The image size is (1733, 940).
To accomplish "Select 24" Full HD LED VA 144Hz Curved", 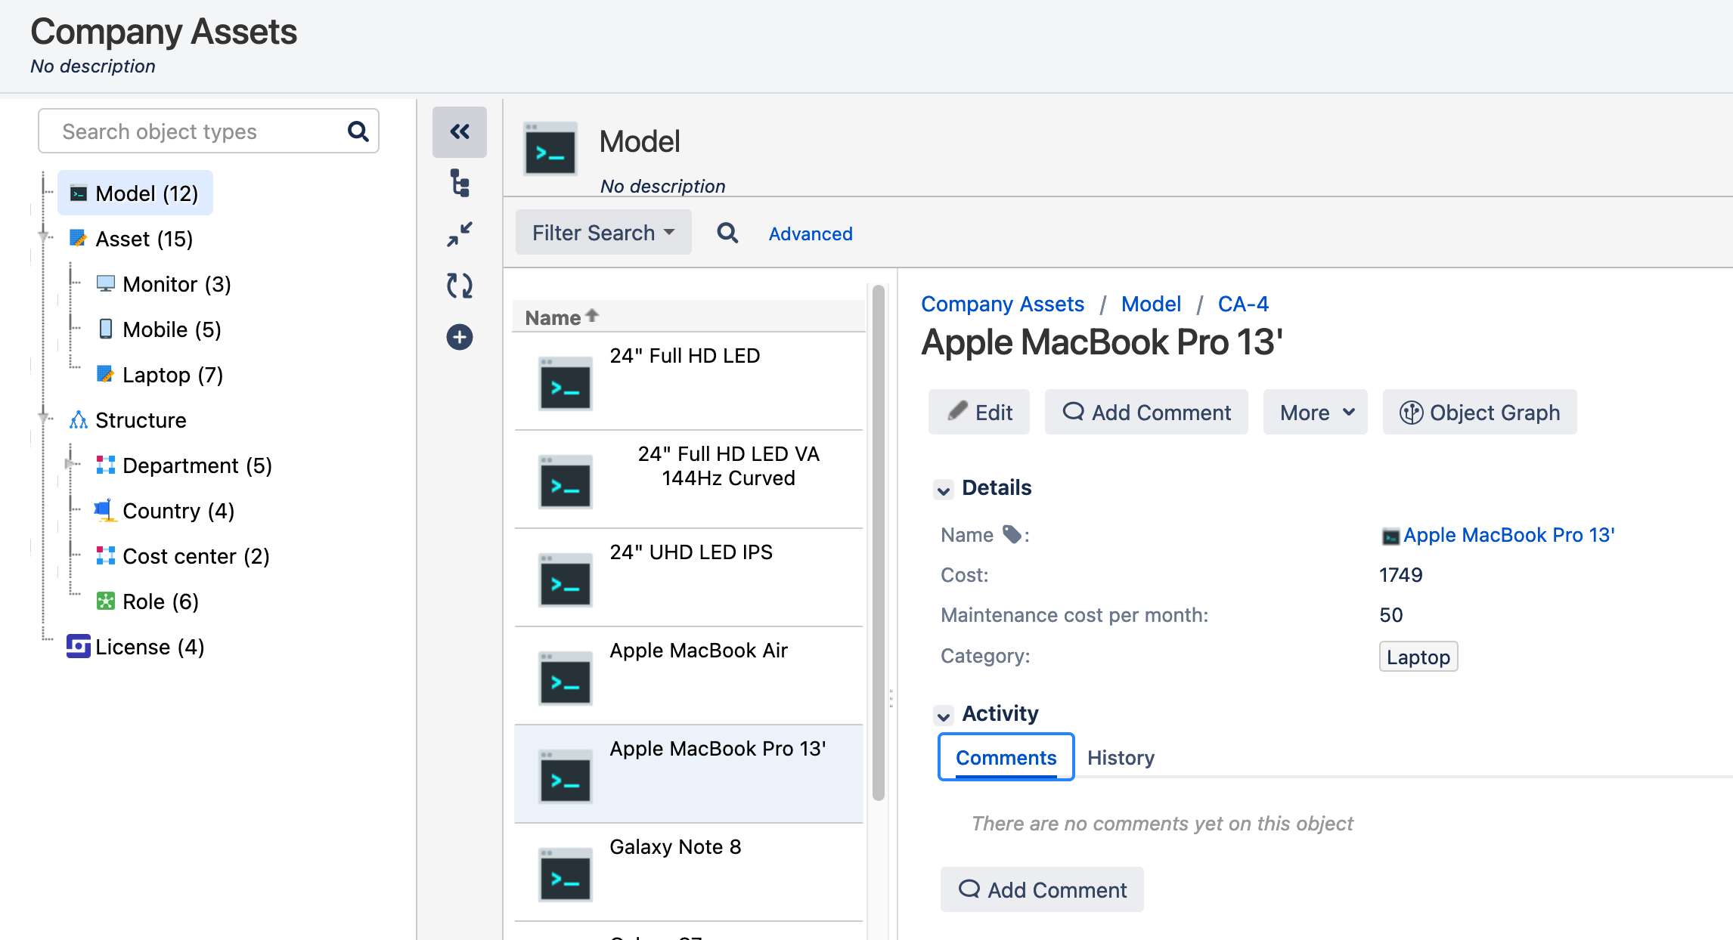I will (689, 479).
